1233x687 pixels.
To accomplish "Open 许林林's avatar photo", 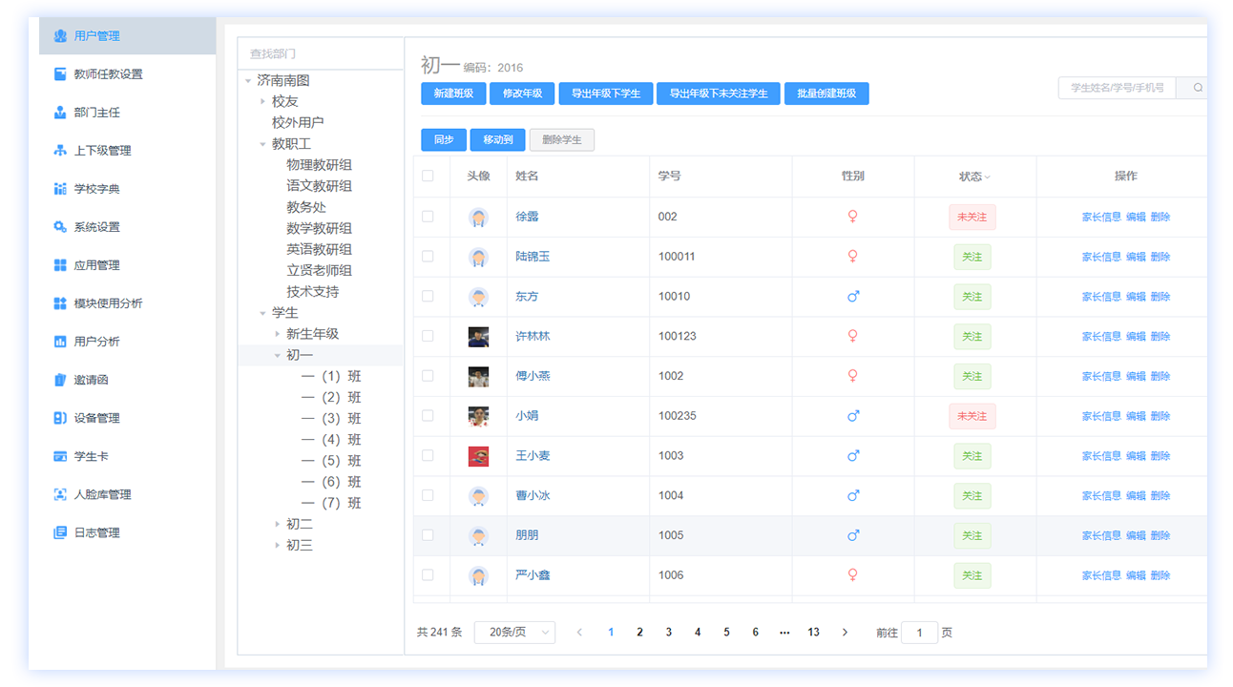I will (x=478, y=336).
